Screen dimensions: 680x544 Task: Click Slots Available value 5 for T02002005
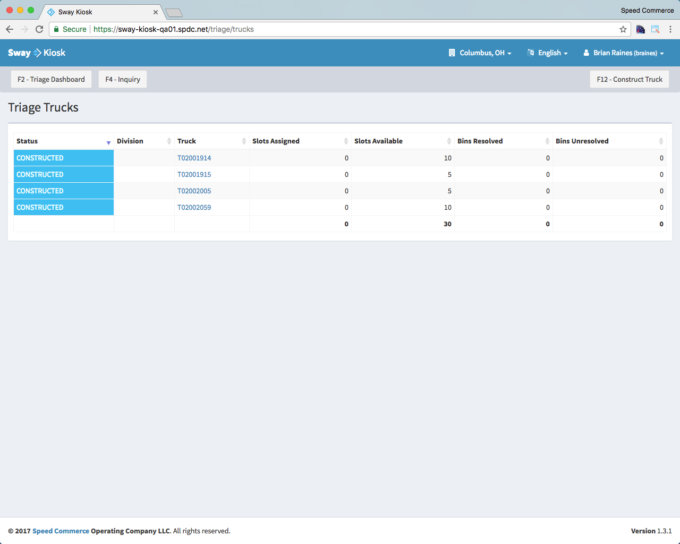point(449,191)
